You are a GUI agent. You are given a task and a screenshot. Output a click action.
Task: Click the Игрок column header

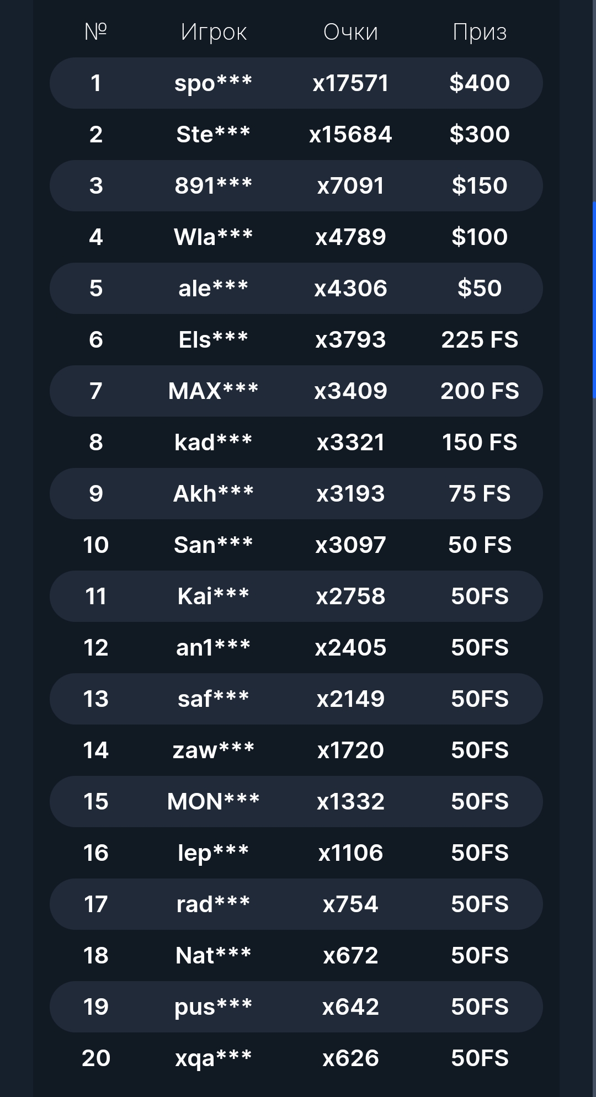click(x=214, y=32)
